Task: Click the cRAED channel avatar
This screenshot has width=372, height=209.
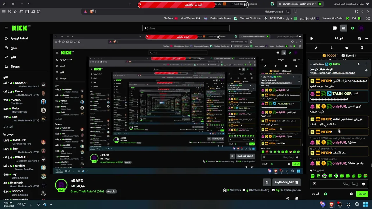Action: (61, 185)
